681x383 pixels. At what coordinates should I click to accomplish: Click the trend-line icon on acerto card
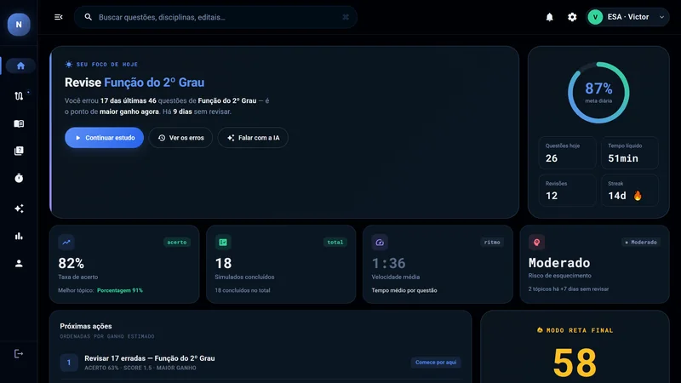click(66, 243)
